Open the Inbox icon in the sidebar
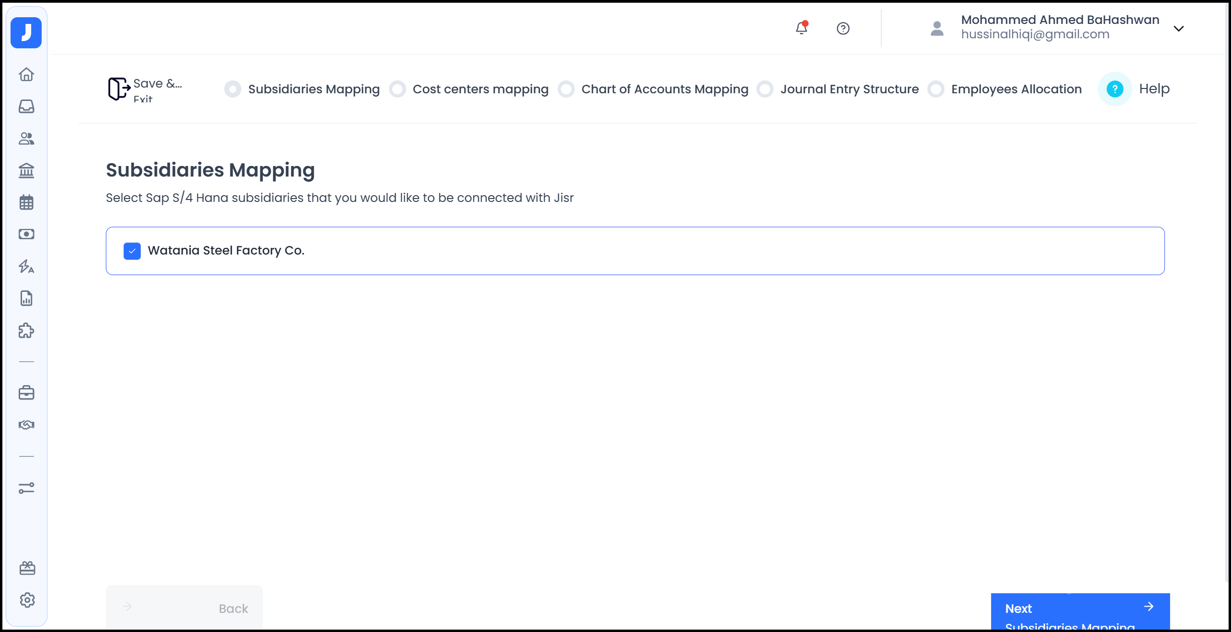 coord(26,107)
